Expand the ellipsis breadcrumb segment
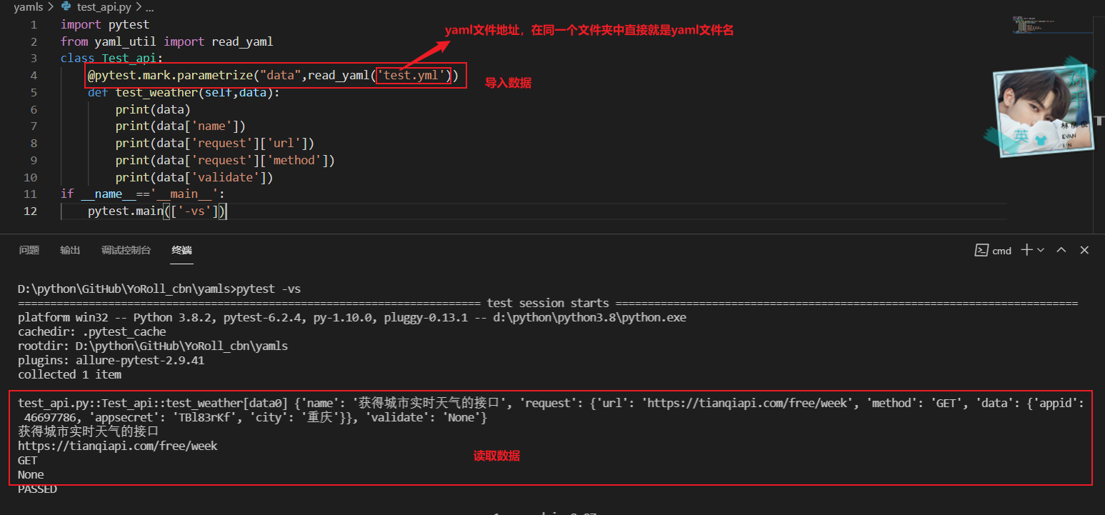The width and height of the screenshot is (1105, 515). [x=149, y=8]
